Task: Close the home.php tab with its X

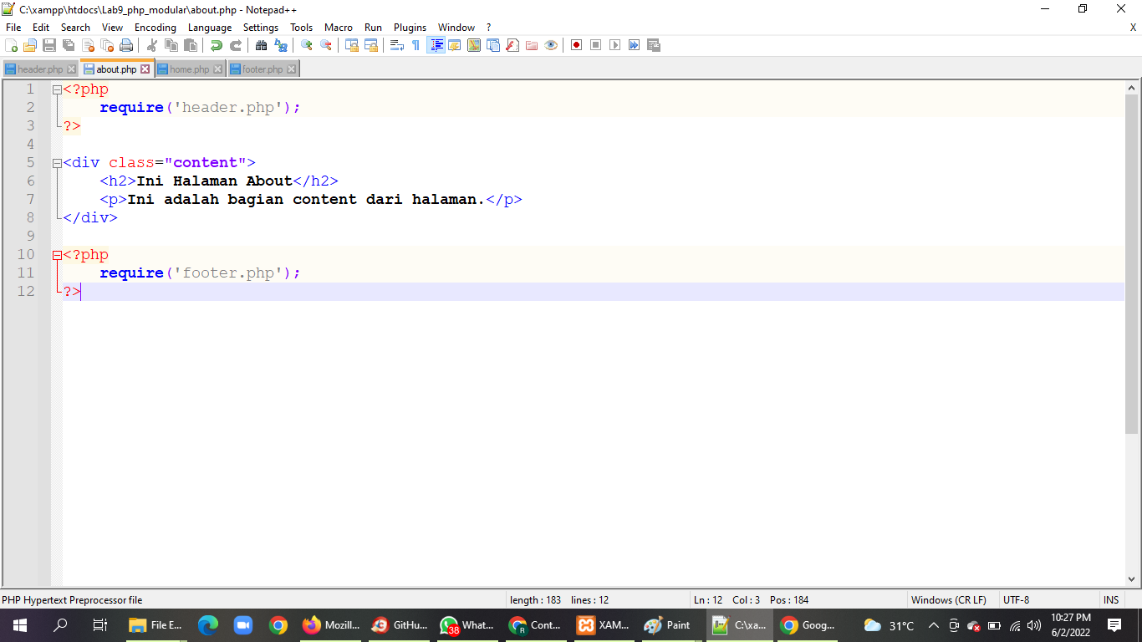Action: (218, 69)
